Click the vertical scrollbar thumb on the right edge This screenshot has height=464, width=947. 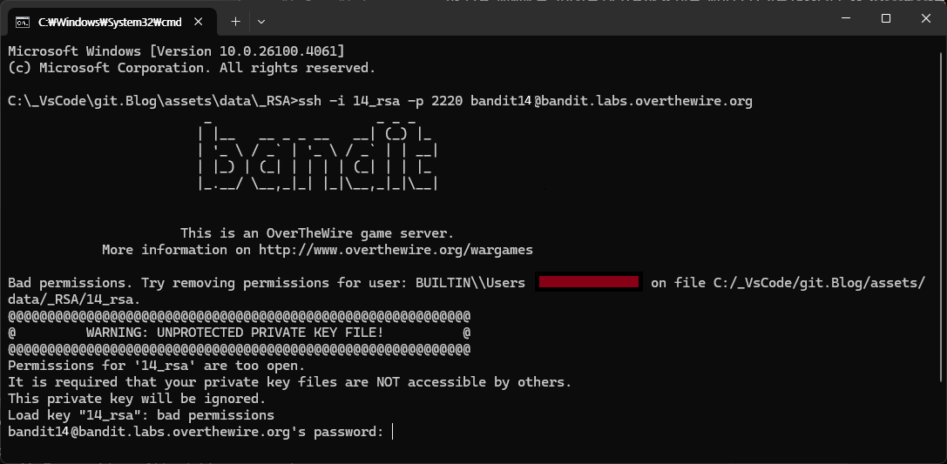(942, 208)
